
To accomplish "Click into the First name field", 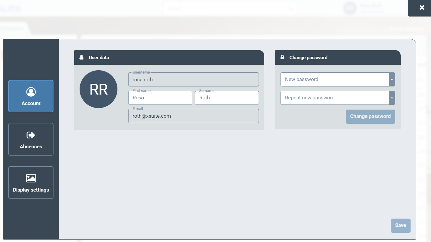I will click(x=160, y=98).
